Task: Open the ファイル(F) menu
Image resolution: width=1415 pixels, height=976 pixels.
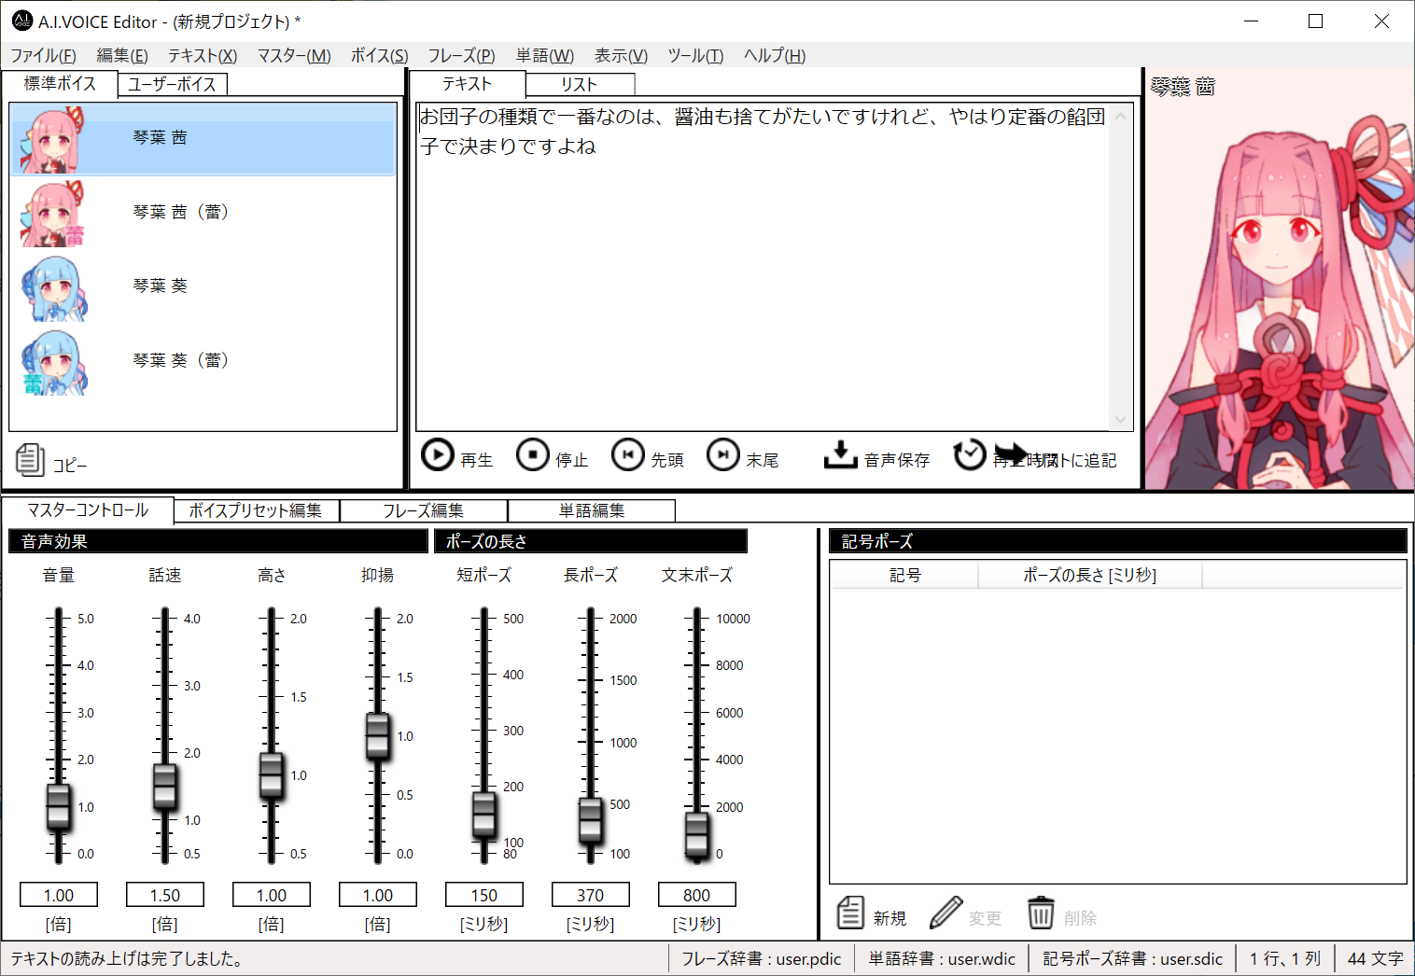Action: coord(43,55)
